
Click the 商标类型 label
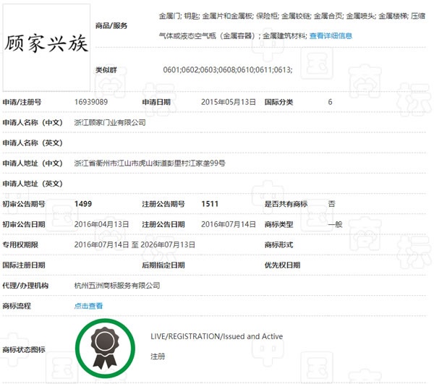coord(278,224)
